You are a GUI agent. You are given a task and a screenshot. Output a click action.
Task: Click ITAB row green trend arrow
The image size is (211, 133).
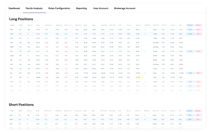tap(145, 82)
